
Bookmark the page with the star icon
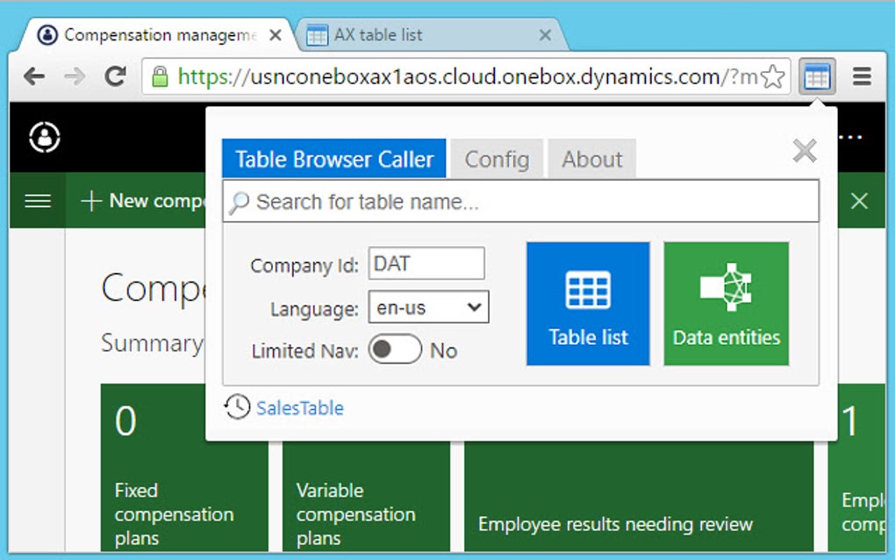(773, 76)
